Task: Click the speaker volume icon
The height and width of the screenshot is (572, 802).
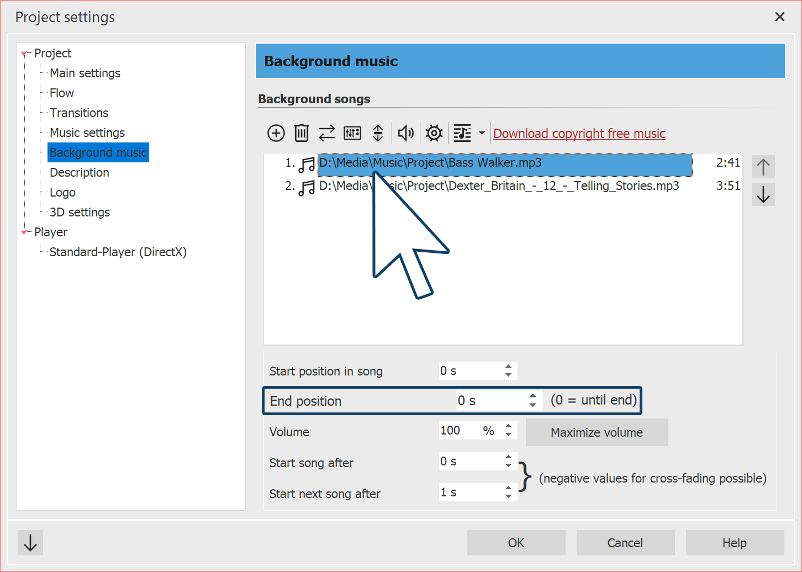Action: click(406, 133)
